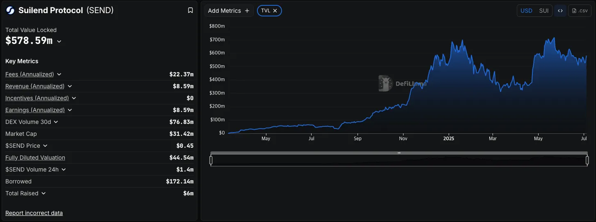
Task: Click the $SEND Volume 24h value $1.4m
Action: pyautogui.click(x=185, y=169)
